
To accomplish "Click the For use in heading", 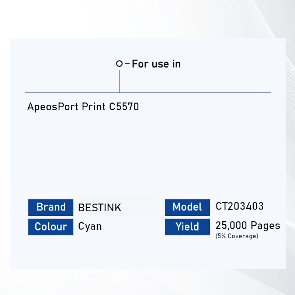I will [156, 64].
